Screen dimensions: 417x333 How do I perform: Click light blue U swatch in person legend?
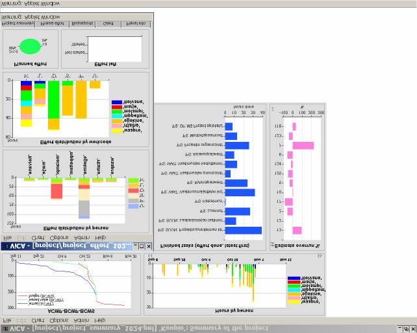(134, 206)
